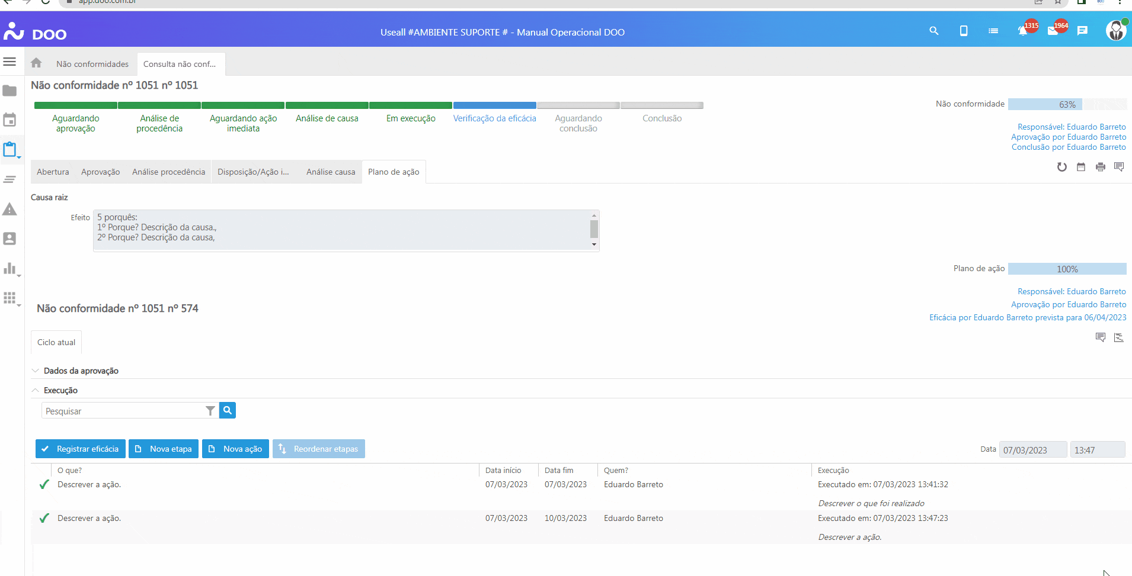The image size is (1132, 576).
Task: Collapse the Execução section
Action: (x=60, y=390)
